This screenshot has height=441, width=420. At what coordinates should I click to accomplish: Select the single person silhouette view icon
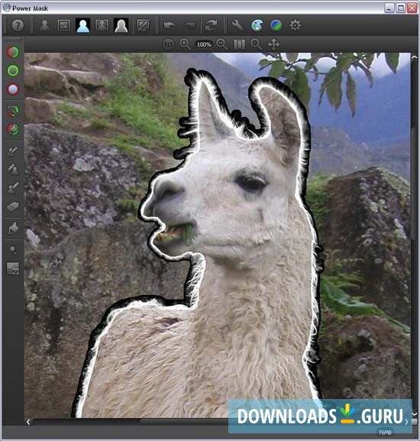[x=44, y=25]
